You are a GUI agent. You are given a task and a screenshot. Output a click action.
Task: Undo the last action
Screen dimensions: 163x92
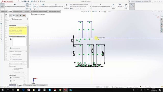(x=32, y=2)
